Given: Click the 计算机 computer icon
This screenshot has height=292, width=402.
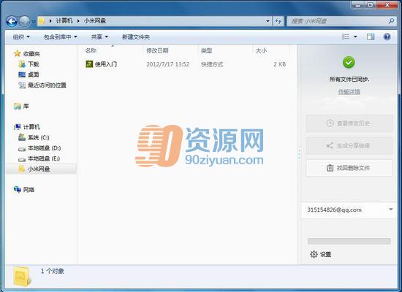Looking at the screenshot, I should coord(18,127).
